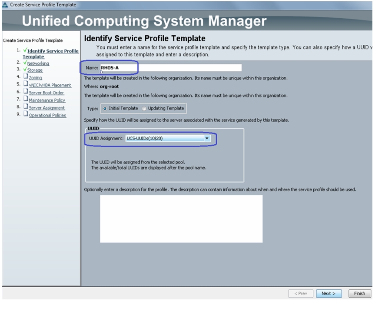
Task: Select the Initial Template radio button
Action: pyautogui.click(x=105, y=109)
